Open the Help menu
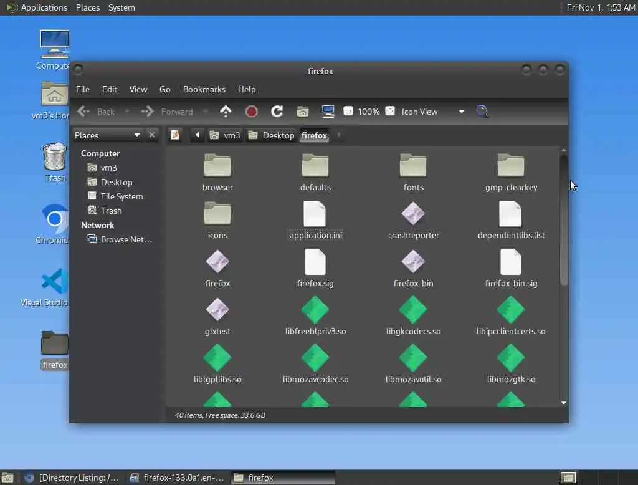 click(x=247, y=89)
